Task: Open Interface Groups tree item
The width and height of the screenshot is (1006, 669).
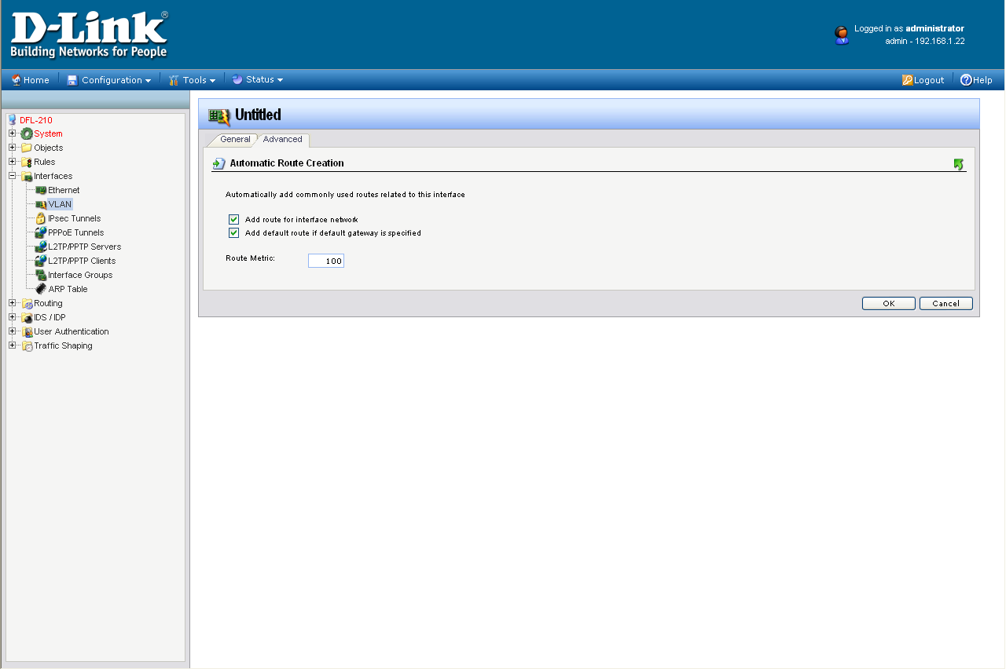Action: pos(80,275)
